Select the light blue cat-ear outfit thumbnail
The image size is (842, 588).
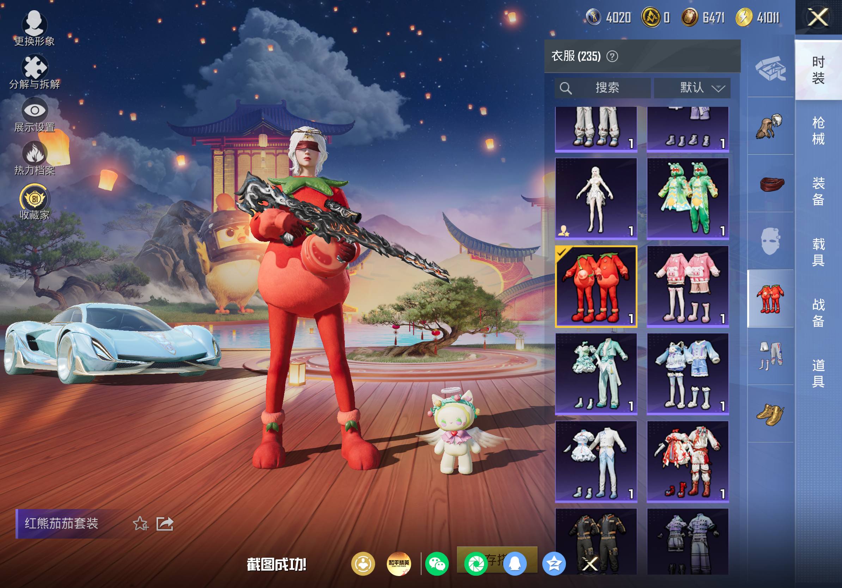click(688, 374)
